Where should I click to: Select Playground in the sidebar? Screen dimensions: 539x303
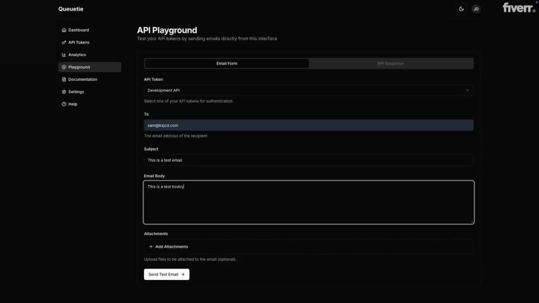click(89, 67)
